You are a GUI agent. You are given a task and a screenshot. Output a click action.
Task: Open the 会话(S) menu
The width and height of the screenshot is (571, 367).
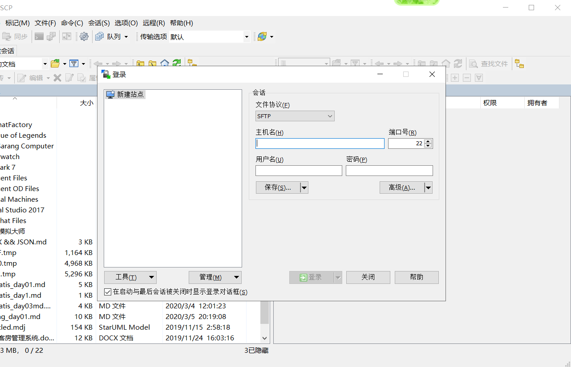(x=99, y=23)
